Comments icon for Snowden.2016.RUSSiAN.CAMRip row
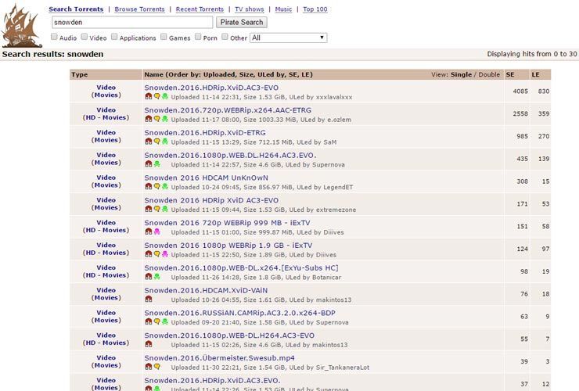579x391 pixels. coord(157,321)
